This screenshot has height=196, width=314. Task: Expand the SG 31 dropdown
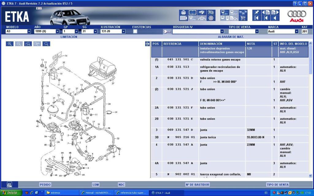tap(95, 32)
